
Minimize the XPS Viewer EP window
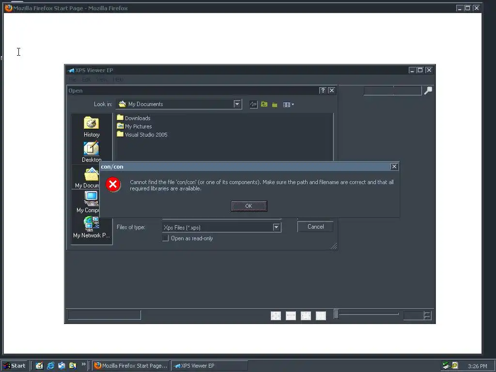[x=412, y=70]
